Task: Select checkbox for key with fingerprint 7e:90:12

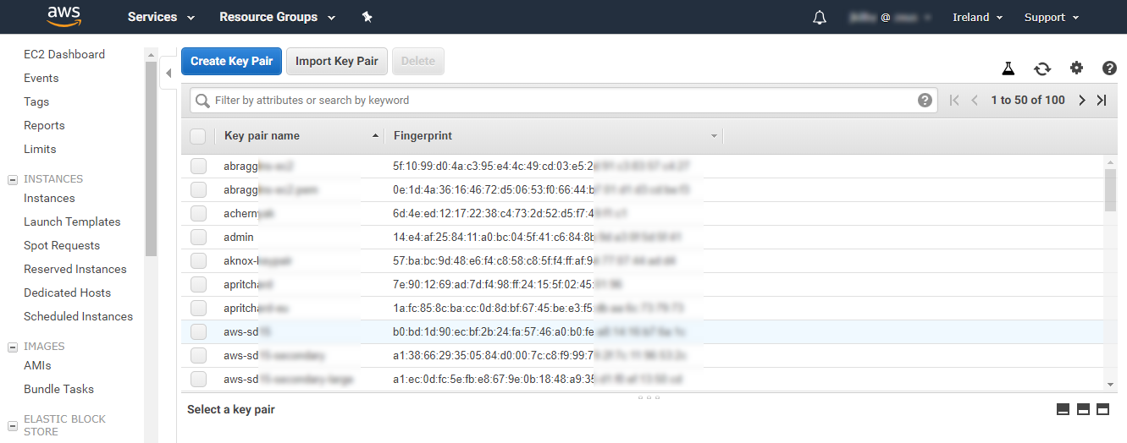Action: (198, 285)
